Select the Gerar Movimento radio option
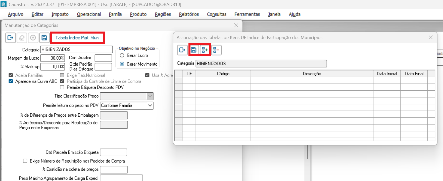This screenshot has width=443, height=181. pyautogui.click(x=122, y=64)
